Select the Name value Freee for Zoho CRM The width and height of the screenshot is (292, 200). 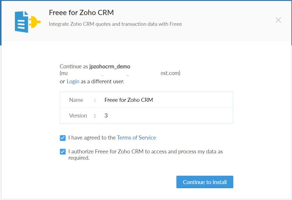(x=129, y=100)
